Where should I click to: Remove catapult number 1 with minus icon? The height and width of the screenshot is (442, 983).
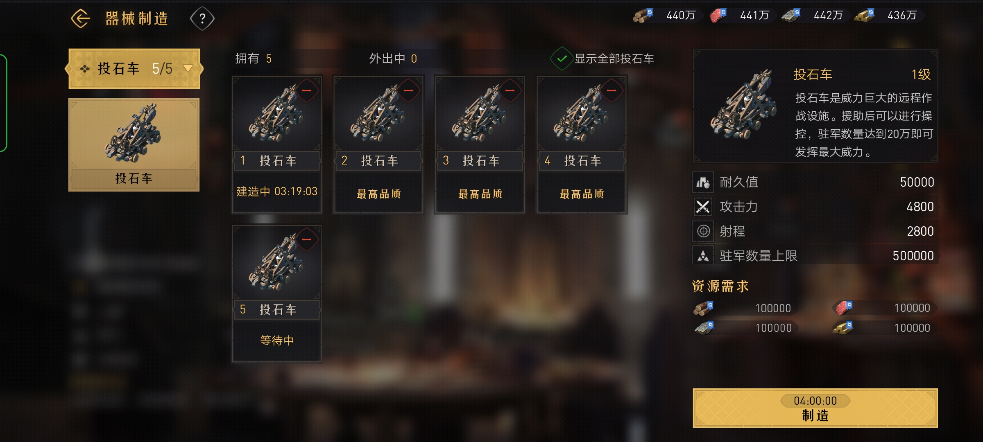[307, 90]
